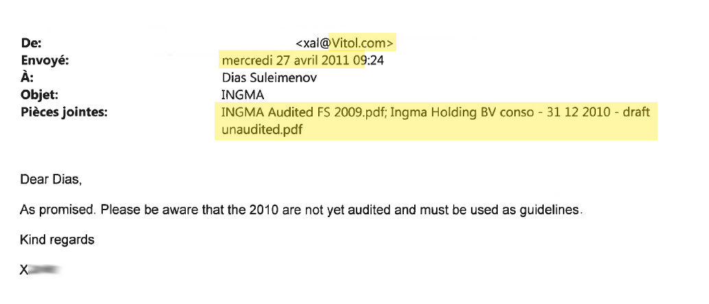Click the Dear Dias greeting line
The width and height of the screenshot is (709, 304).
(51, 180)
